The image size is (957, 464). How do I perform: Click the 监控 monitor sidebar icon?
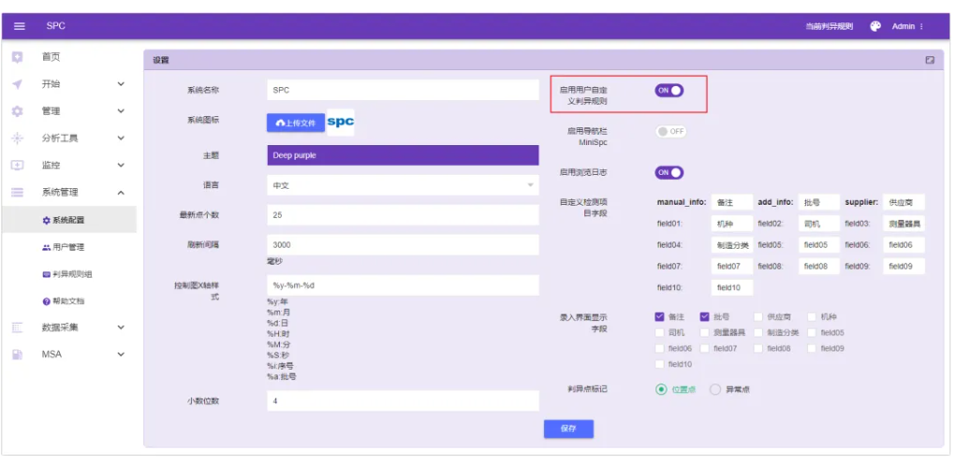tap(17, 166)
